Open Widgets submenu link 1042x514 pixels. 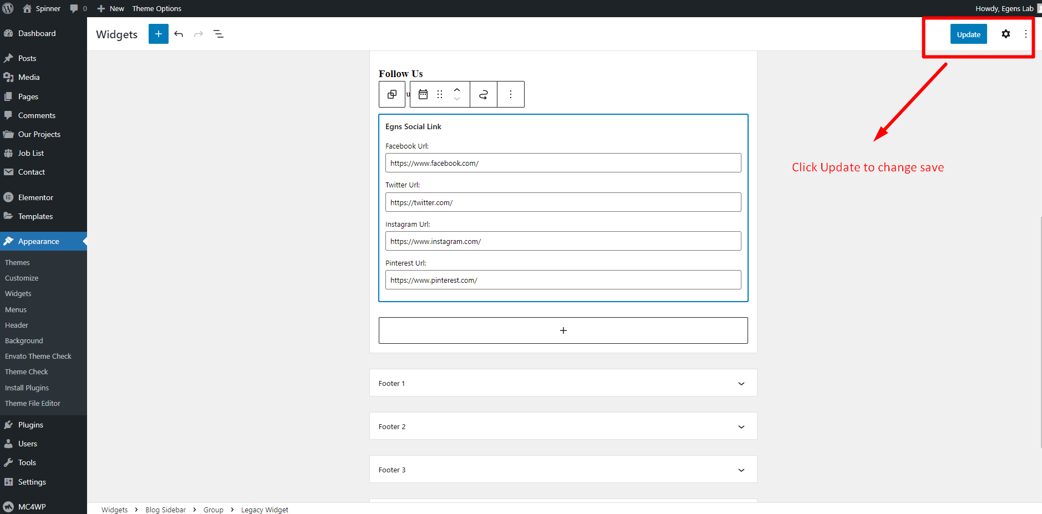point(18,293)
